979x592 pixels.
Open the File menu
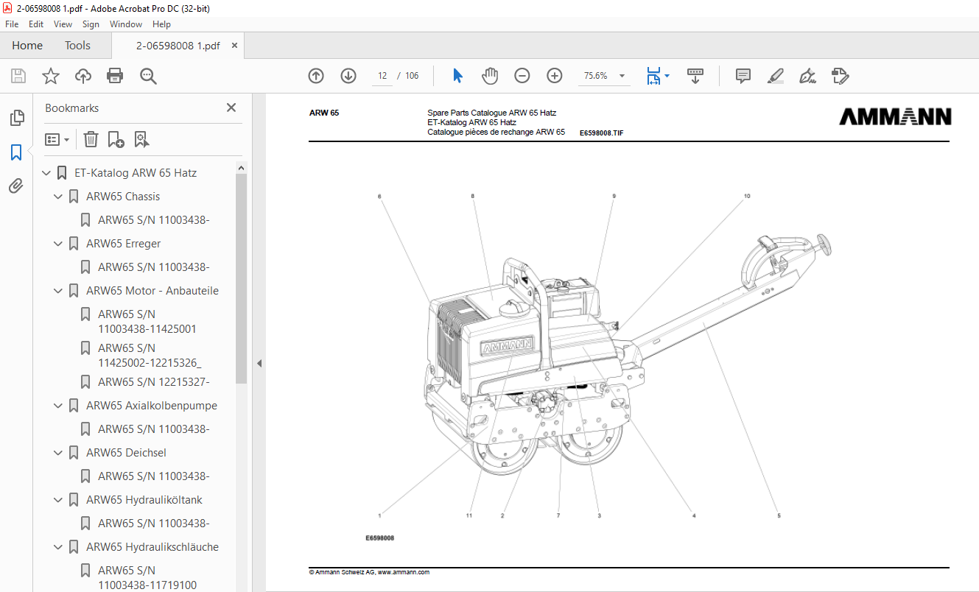[12, 24]
